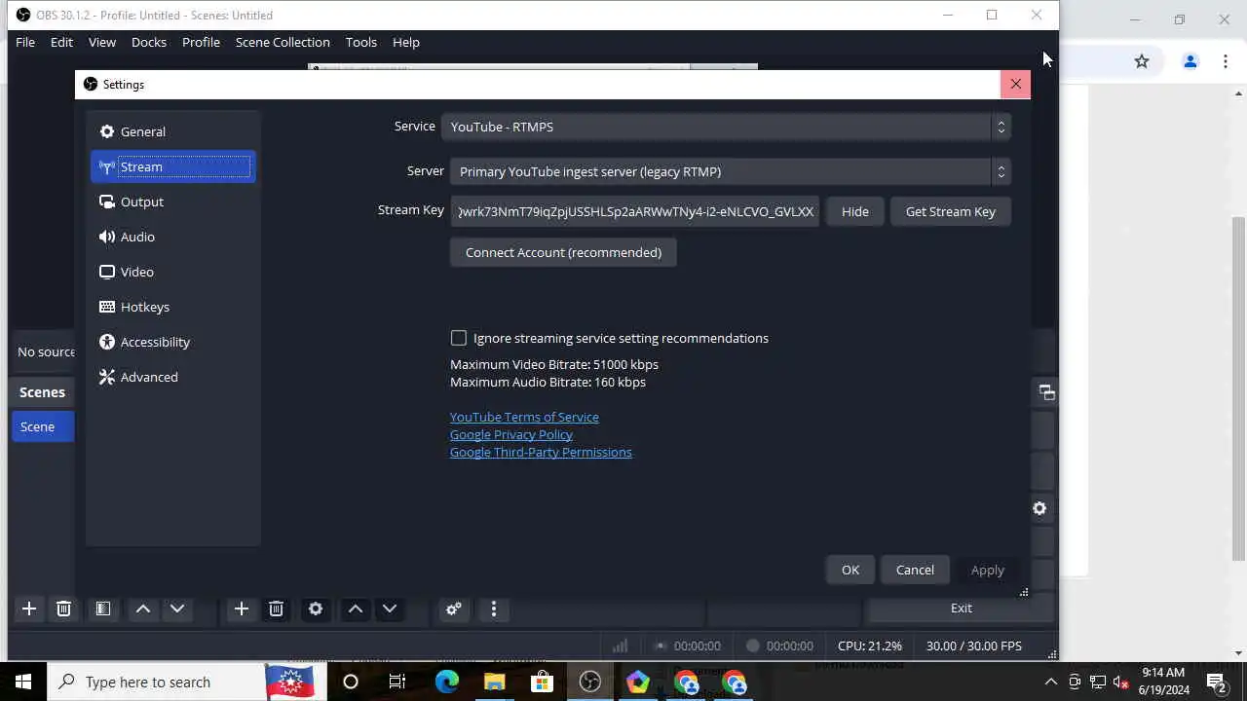Close the Settings dialog with X
Image resolution: width=1247 pixels, height=701 pixels.
coord(1015,84)
